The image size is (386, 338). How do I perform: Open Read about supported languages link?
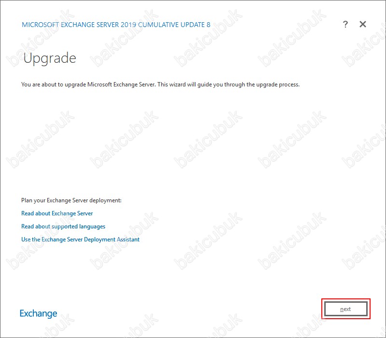tap(63, 226)
